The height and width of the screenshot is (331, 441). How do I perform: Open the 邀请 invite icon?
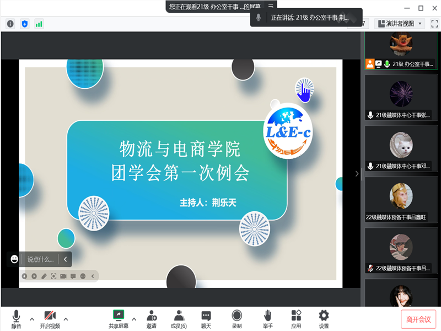[151, 318]
